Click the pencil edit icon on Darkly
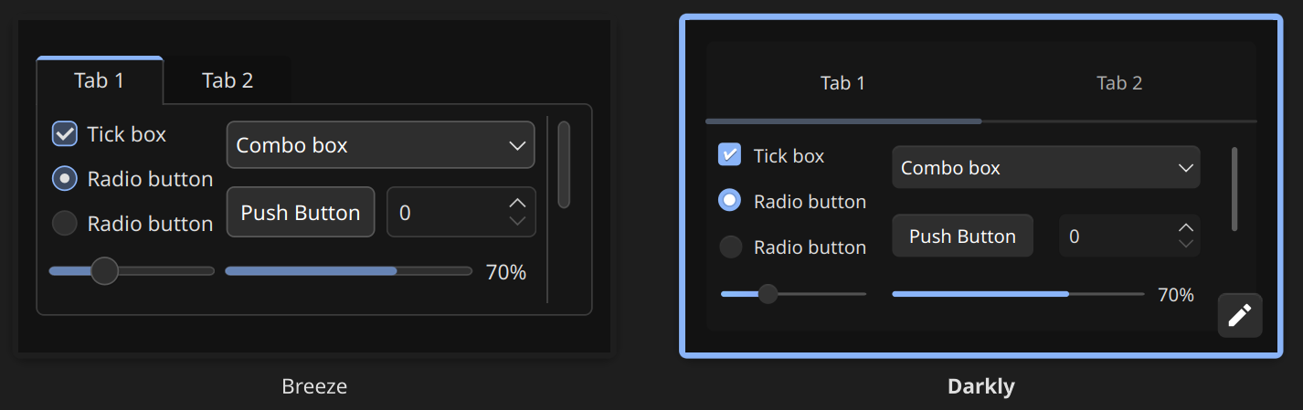Screen dimensions: 1303x410 coord(1240,316)
